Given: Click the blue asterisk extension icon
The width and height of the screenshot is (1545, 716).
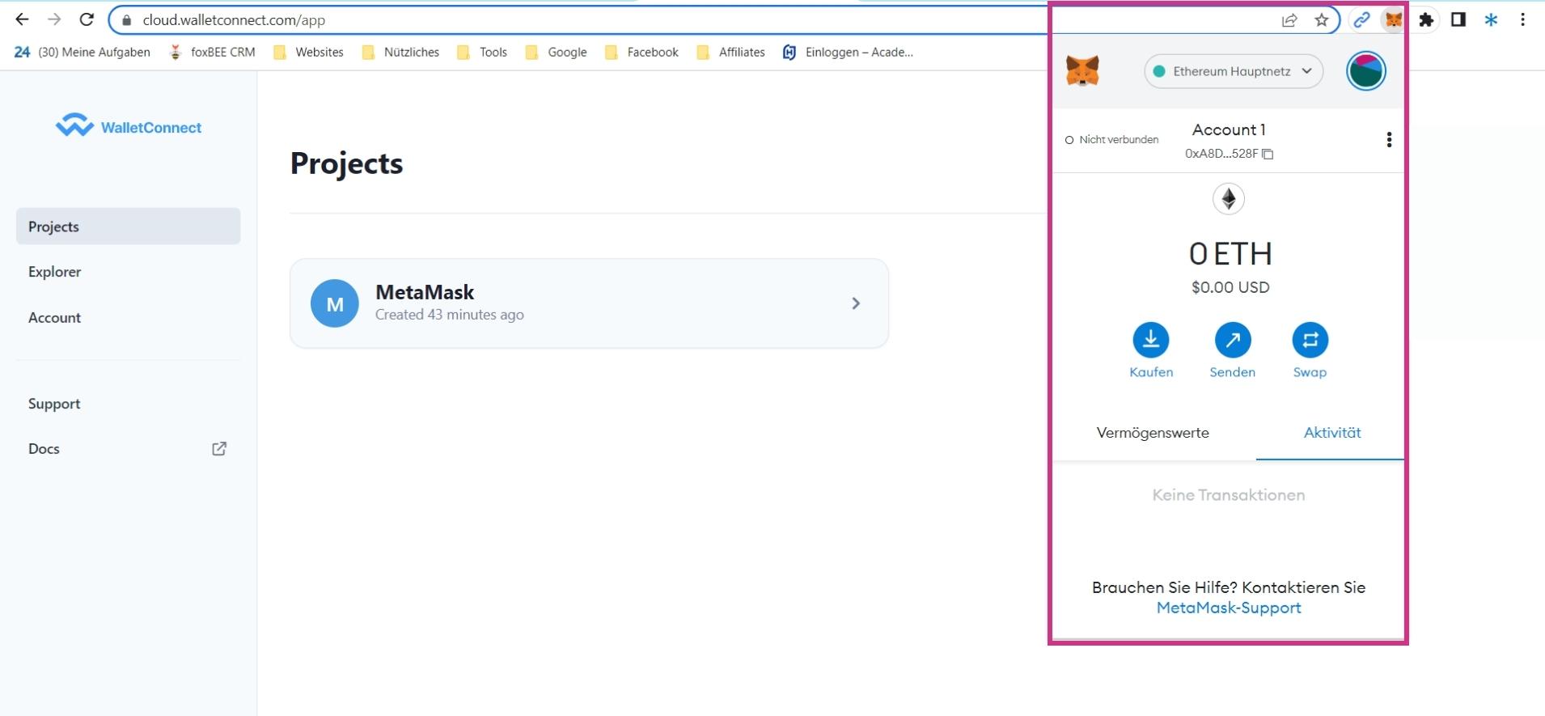Looking at the screenshot, I should [1491, 20].
